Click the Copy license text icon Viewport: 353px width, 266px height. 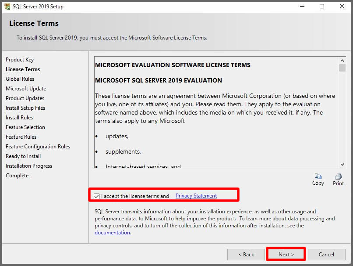pos(318,176)
